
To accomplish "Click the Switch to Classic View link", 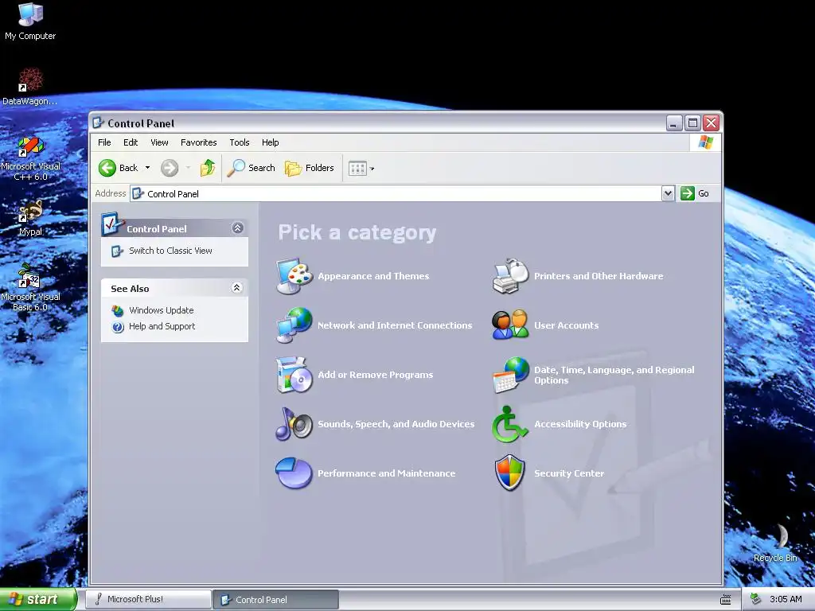I will pos(170,251).
